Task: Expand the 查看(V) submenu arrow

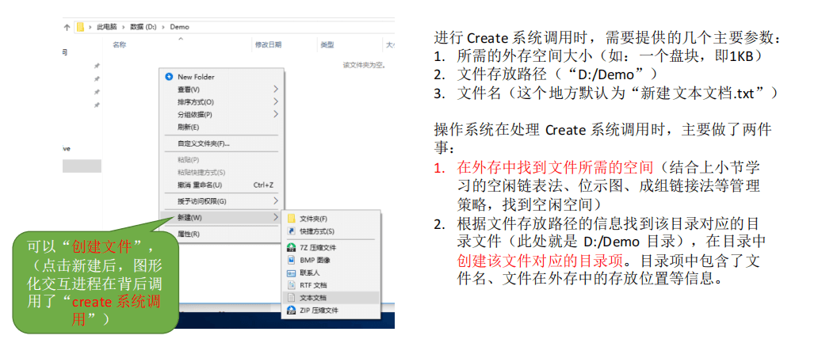Action: (x=276, y=90)
